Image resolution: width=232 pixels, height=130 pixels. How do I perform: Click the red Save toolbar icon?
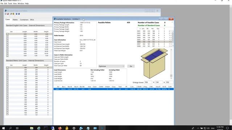(8, 14)
